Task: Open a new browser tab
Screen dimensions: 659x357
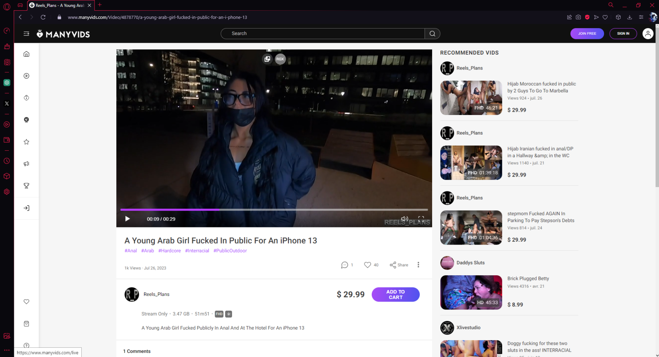Action: pyautogui.click(x=100, y=5)
